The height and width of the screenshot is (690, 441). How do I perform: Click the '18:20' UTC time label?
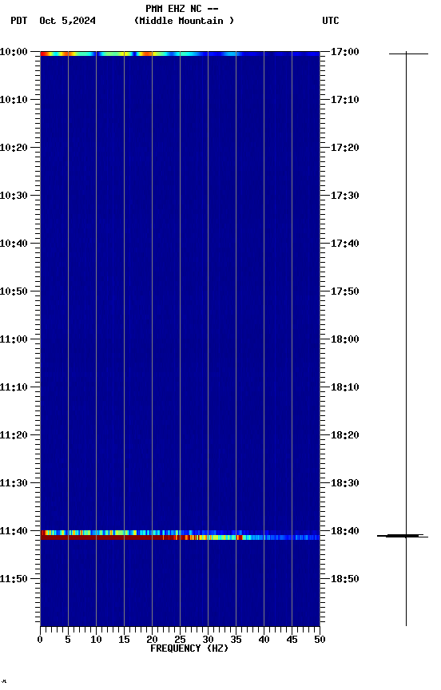pyautogui.click(x=345, y=436)
